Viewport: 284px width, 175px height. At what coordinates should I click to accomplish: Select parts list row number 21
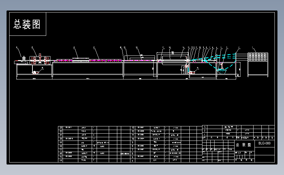tap(95, 135)
